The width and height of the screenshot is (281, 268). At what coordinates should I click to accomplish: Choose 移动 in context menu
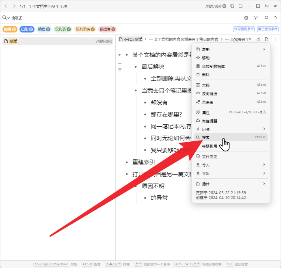(231, 58)
